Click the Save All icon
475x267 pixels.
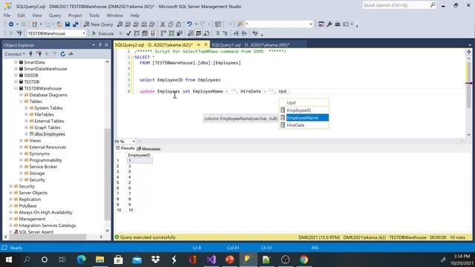[76, 24]
